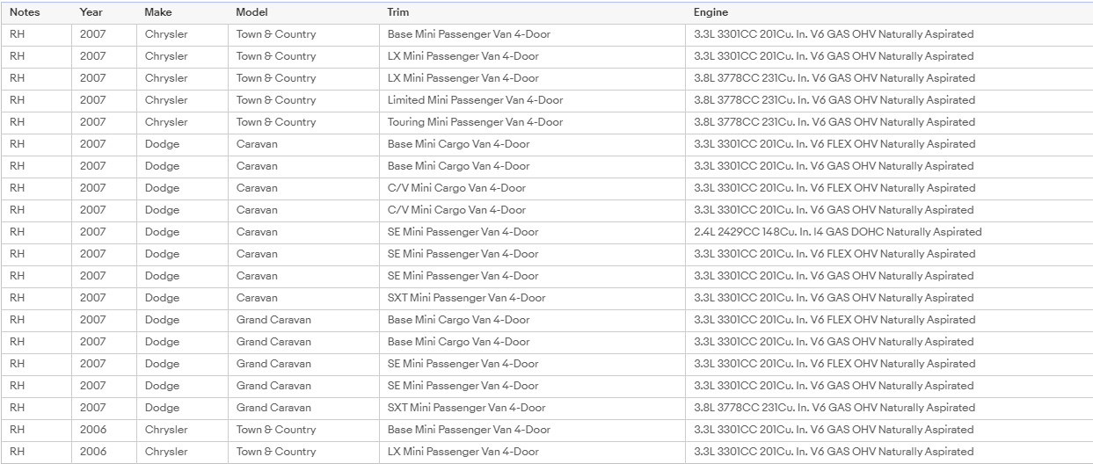Select Town & Country model in last row
Screen dimensions: 1093x464
[x=276, y=452]
